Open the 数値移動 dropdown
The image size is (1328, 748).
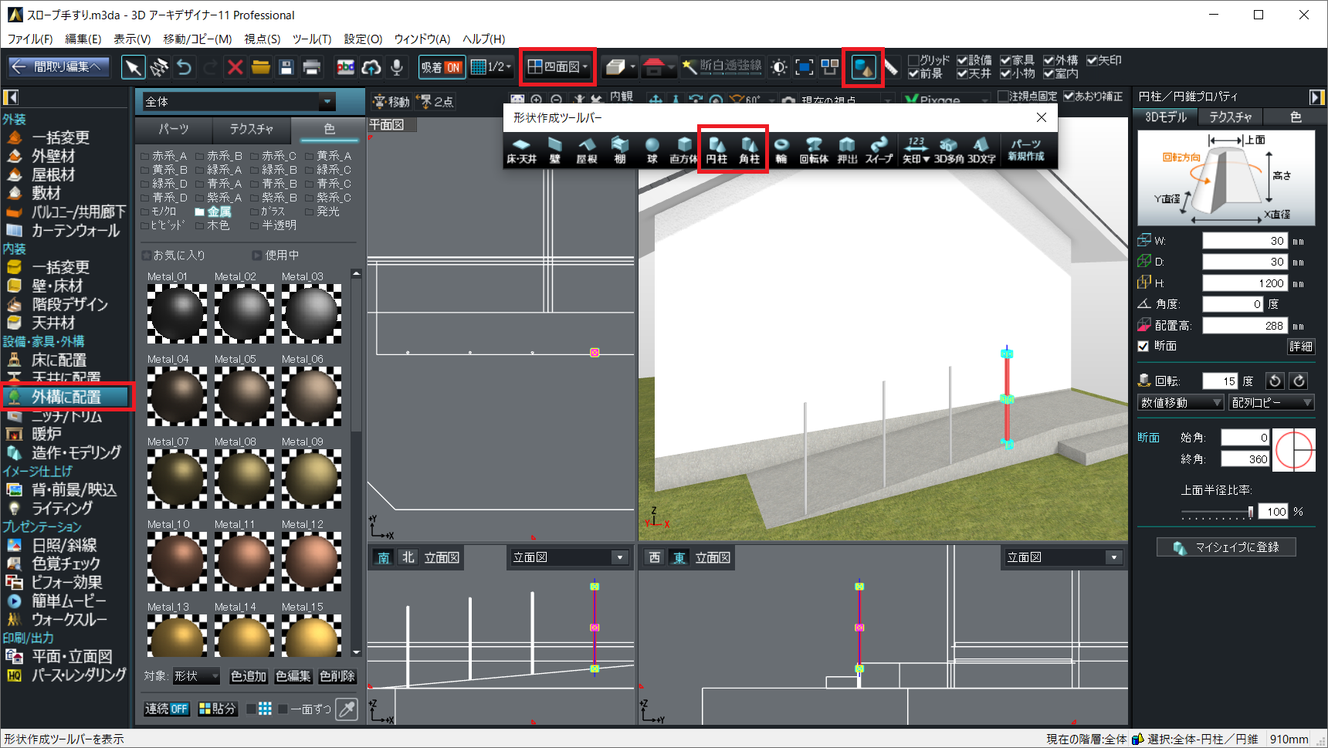[1181, 402]
